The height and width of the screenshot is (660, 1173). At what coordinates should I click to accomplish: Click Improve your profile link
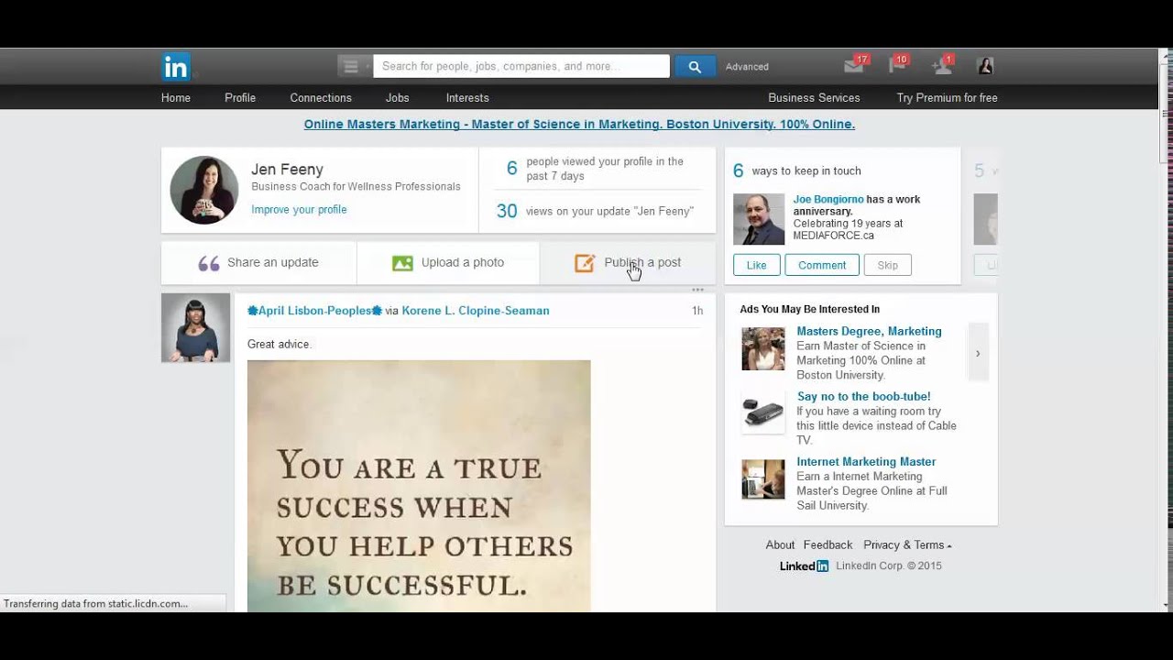pos(299,209)
